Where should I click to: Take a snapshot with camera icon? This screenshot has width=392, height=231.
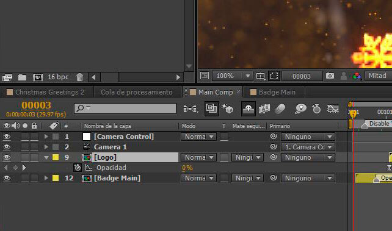click(x=330, y=76)
